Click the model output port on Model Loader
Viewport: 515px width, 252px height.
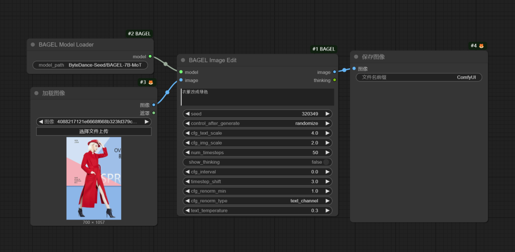150,56
